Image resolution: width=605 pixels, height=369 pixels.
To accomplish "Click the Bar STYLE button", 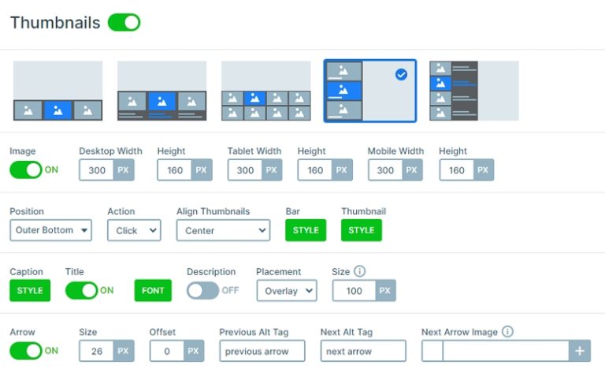I will click(306, 230).
